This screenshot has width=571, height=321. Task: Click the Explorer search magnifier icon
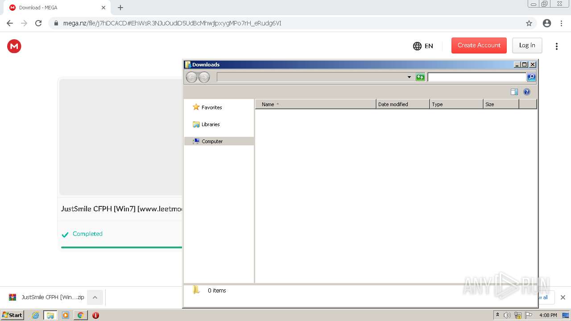point(531,77)
